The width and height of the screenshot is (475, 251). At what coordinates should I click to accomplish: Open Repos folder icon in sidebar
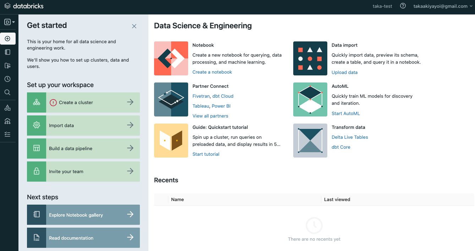click(x=7, y=65)
